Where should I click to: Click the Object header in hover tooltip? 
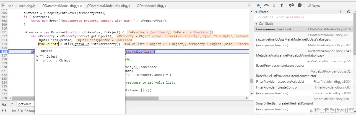click(46, 51)
